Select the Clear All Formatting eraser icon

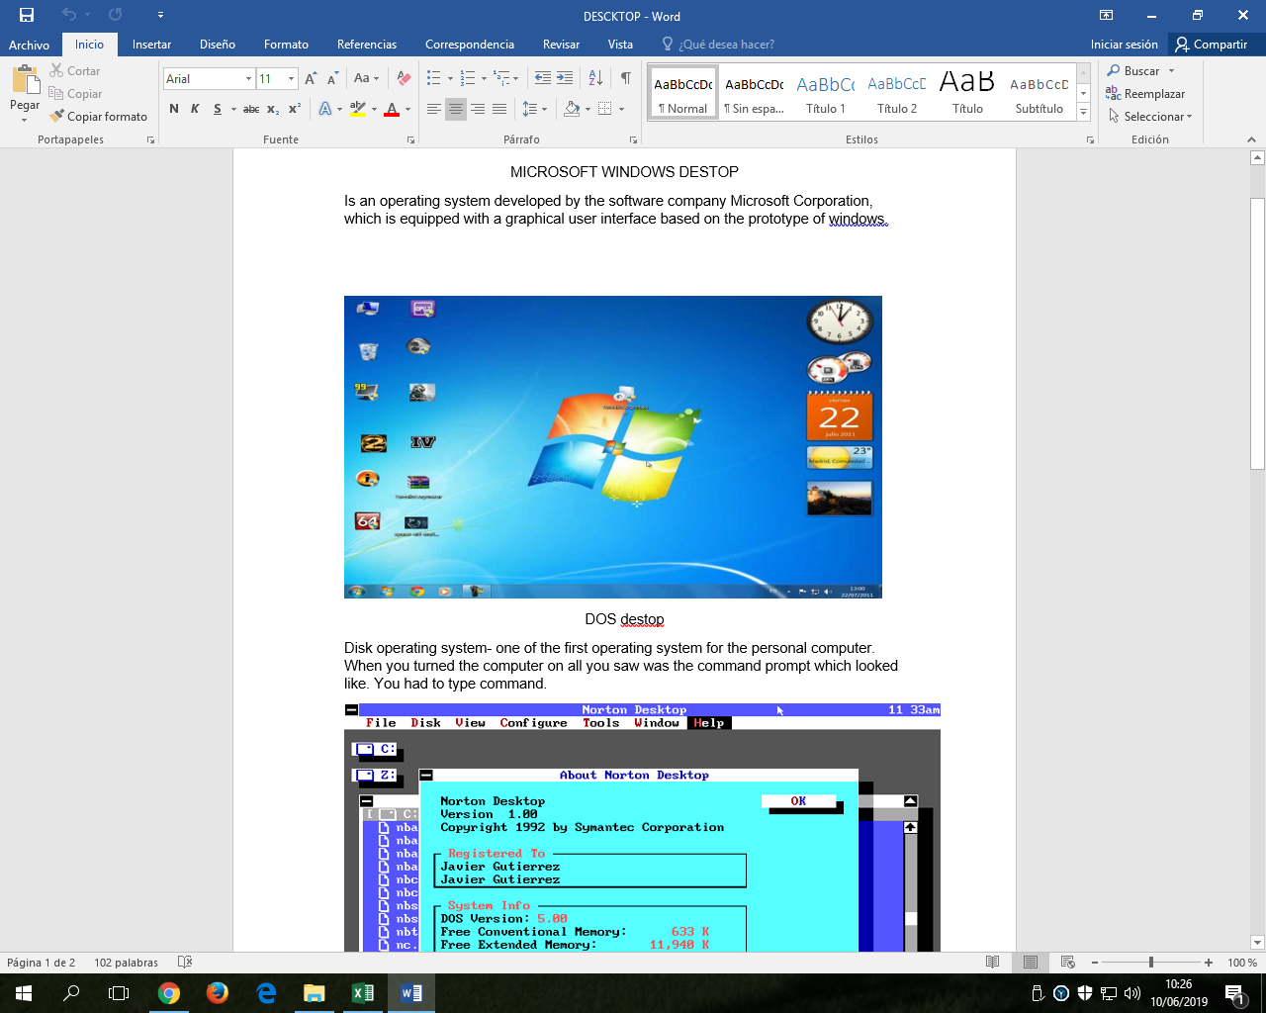[x=404, y=78]
